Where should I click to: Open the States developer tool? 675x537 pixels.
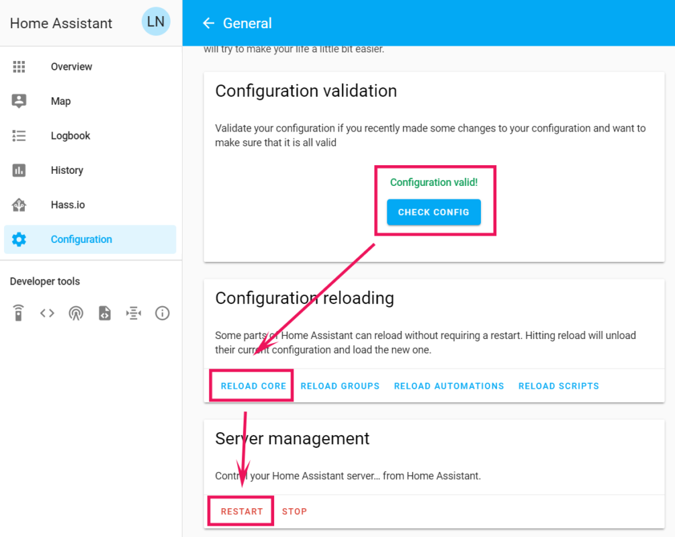pos(47,313)
